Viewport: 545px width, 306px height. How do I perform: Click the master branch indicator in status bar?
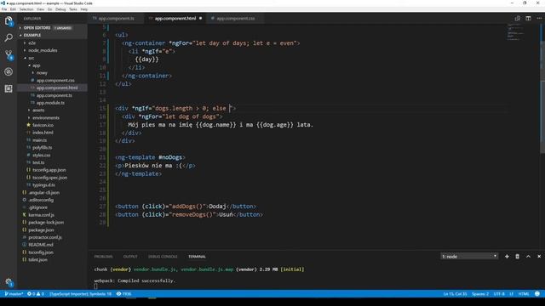pos(14,294)
